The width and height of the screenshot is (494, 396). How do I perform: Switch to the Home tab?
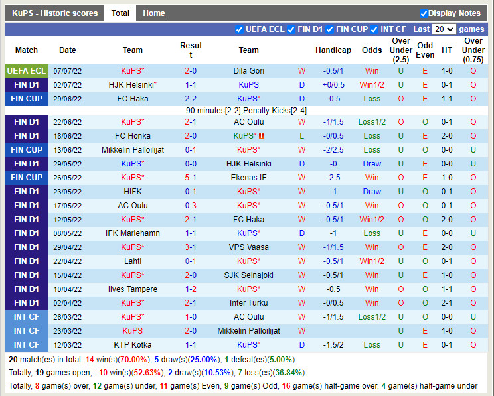pos(154,13)
